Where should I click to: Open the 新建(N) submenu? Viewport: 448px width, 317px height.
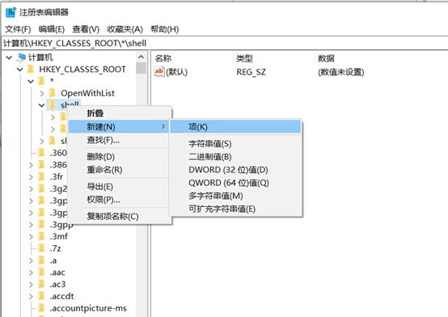pos(119,126)
